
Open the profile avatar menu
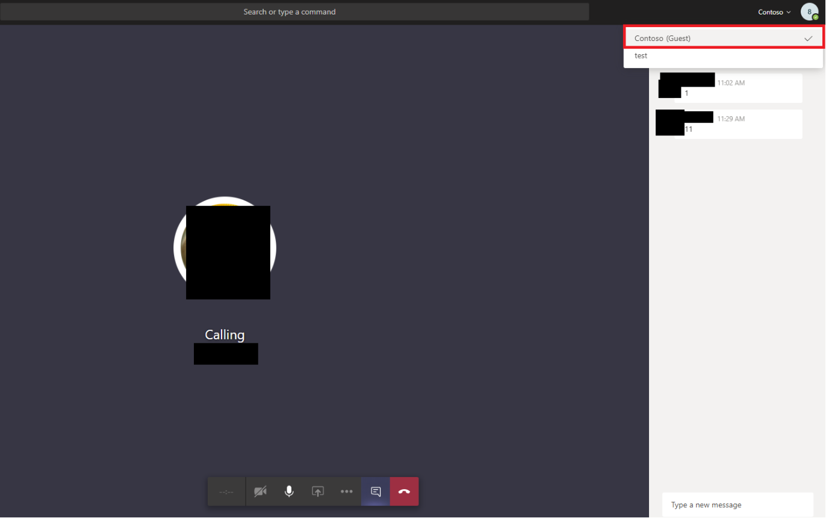tap(809, 12)
